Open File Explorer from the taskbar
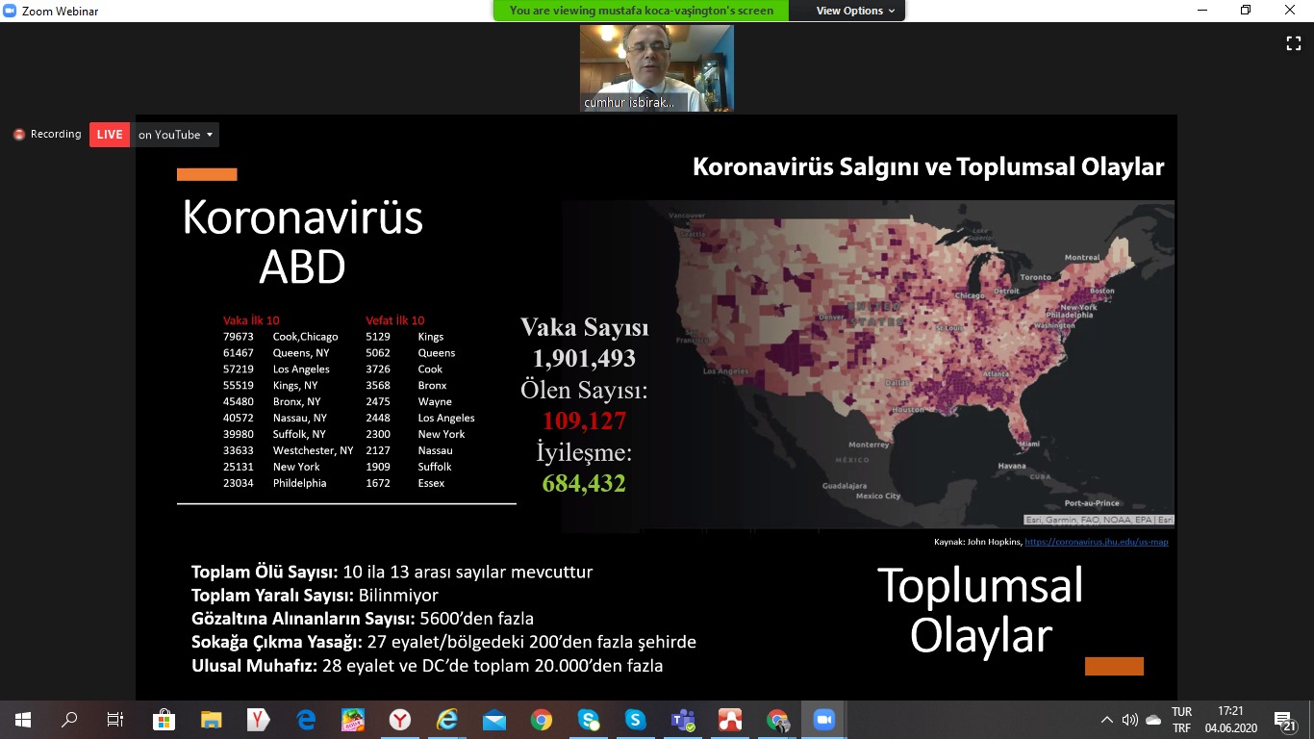This screenshot has height=739, width=1314. click(212, 720)
